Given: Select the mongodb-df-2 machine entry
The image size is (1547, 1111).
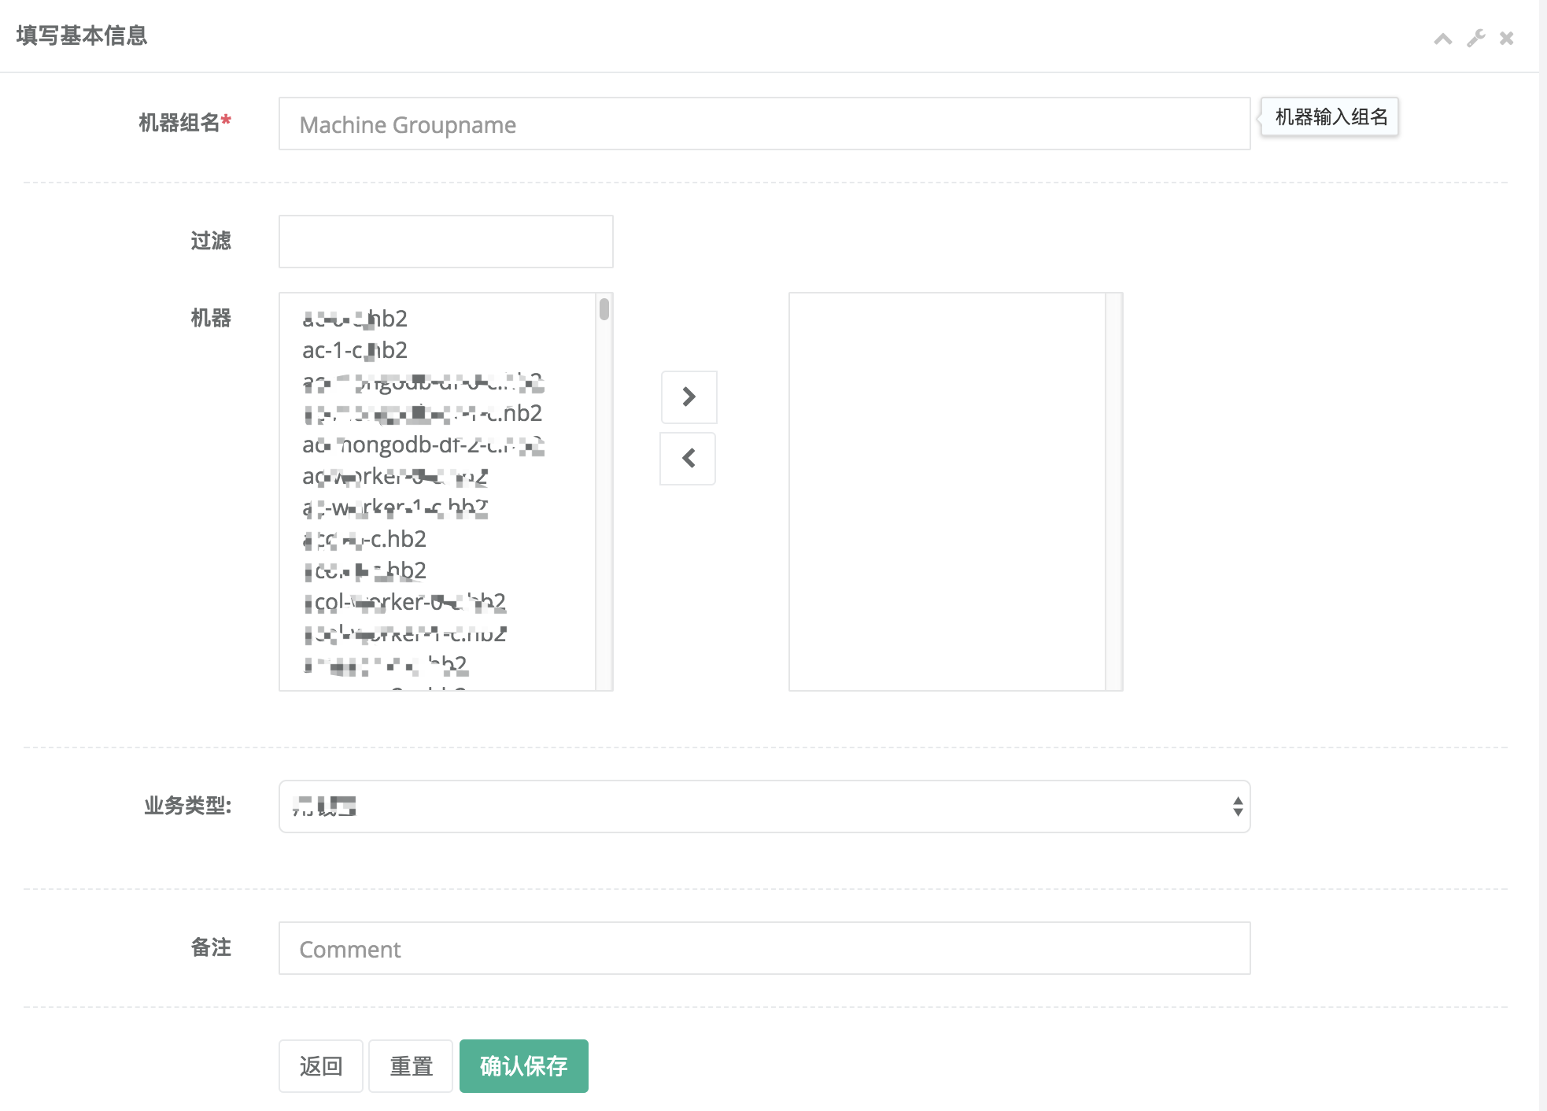Looking at the screenshot, I should (423, 445).
